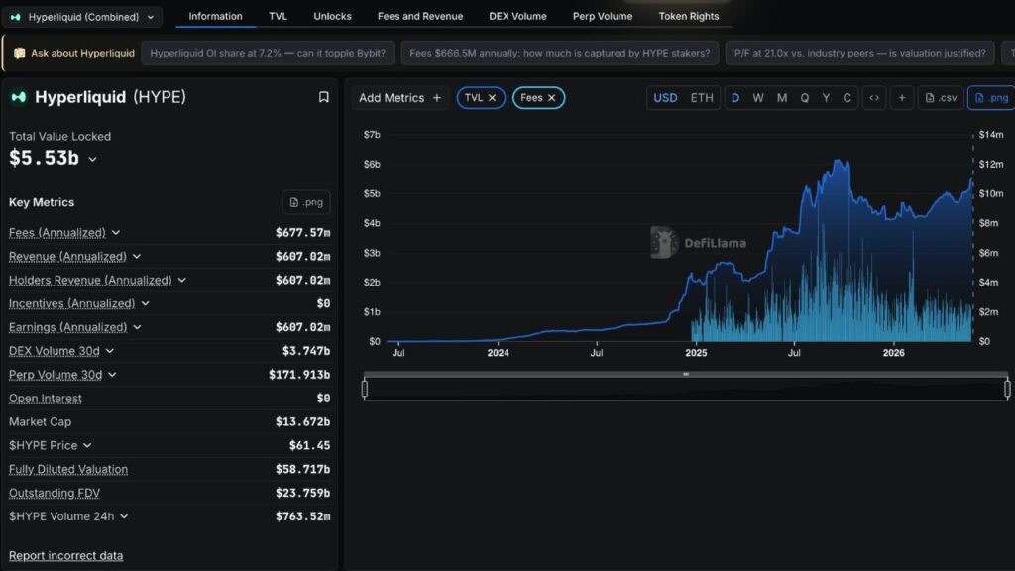Click right handle of chart range slider

[x=1007, y=389]
